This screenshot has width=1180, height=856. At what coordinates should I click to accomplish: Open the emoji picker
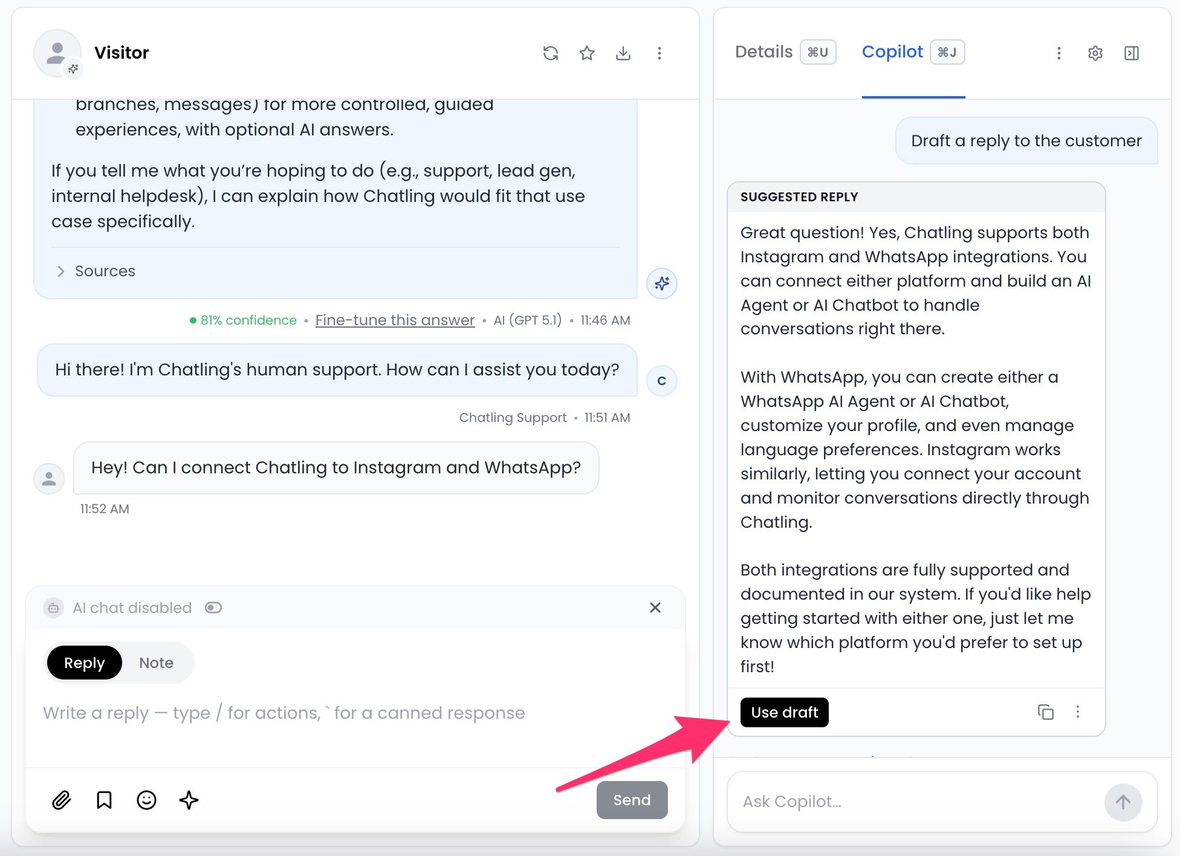point(146,800)
